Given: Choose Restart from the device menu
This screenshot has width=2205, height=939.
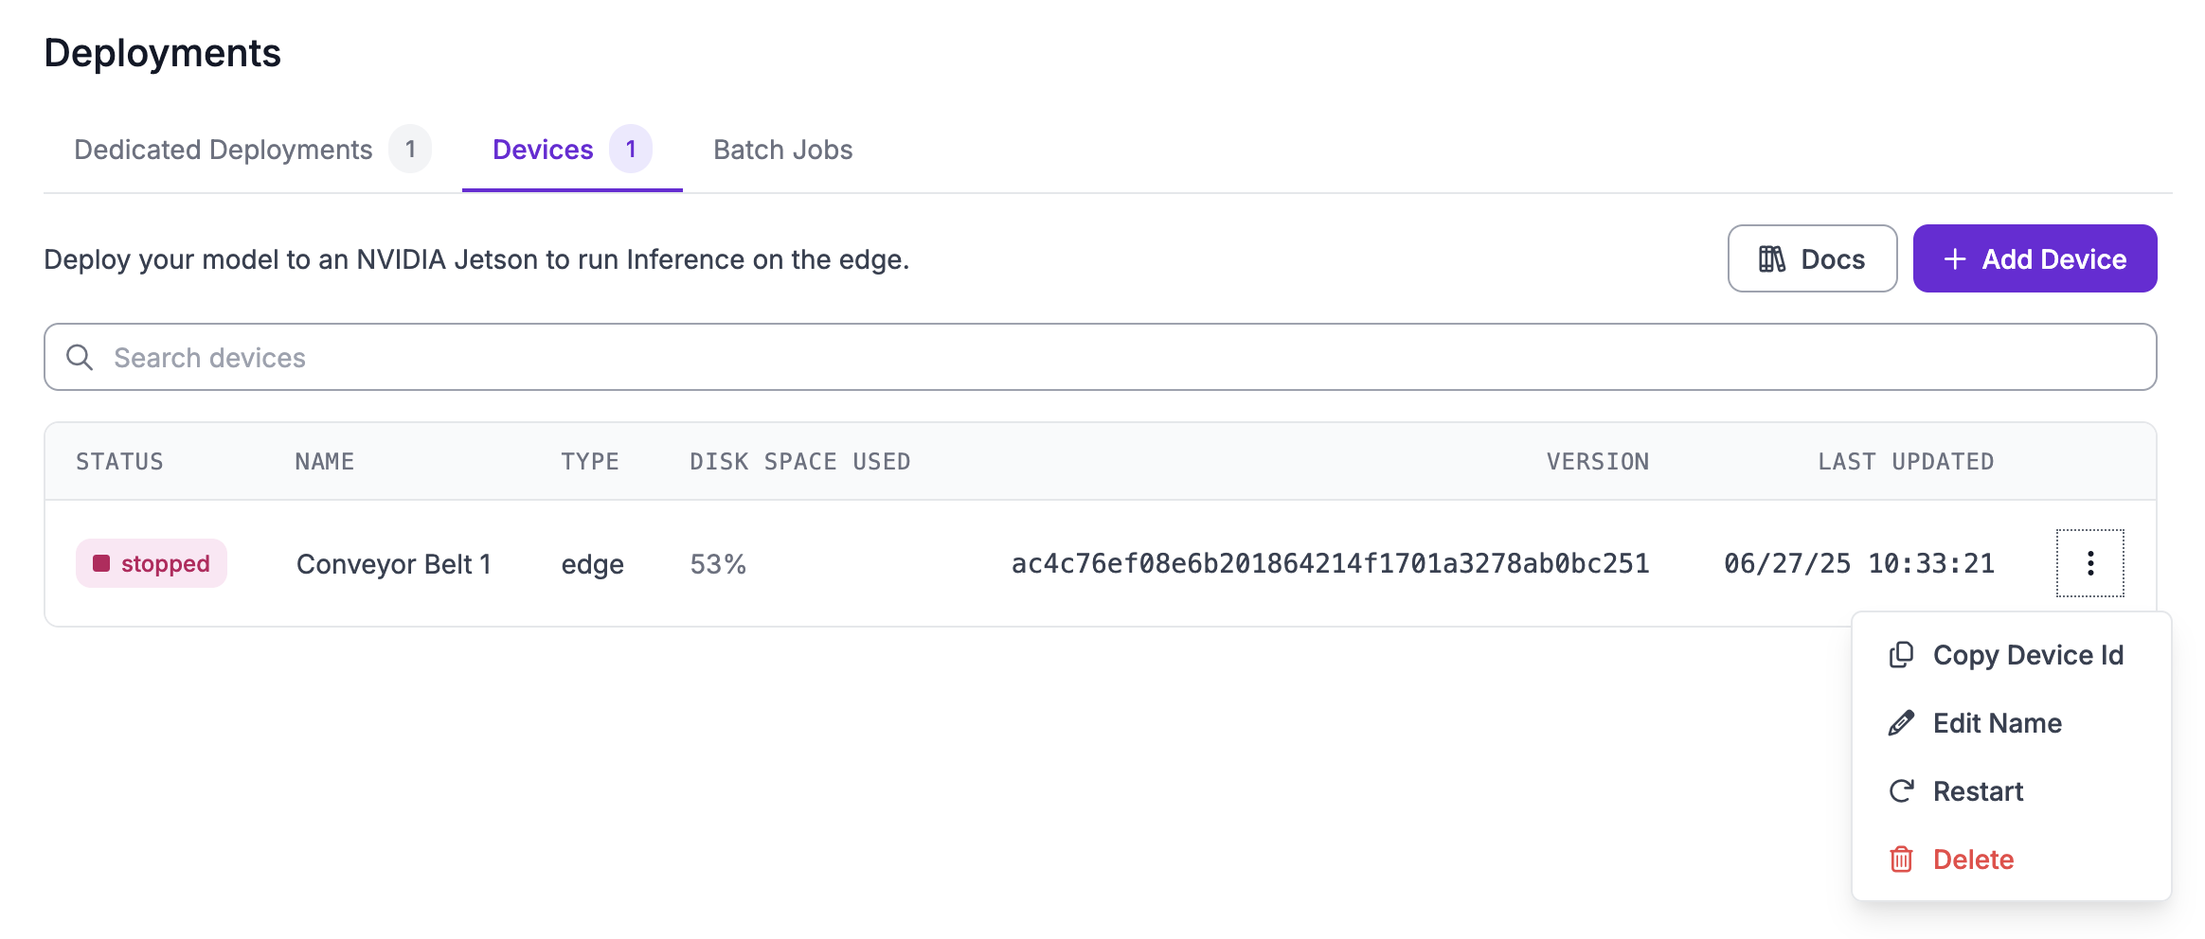Looking at the screenshot, I should [1978, 791].
